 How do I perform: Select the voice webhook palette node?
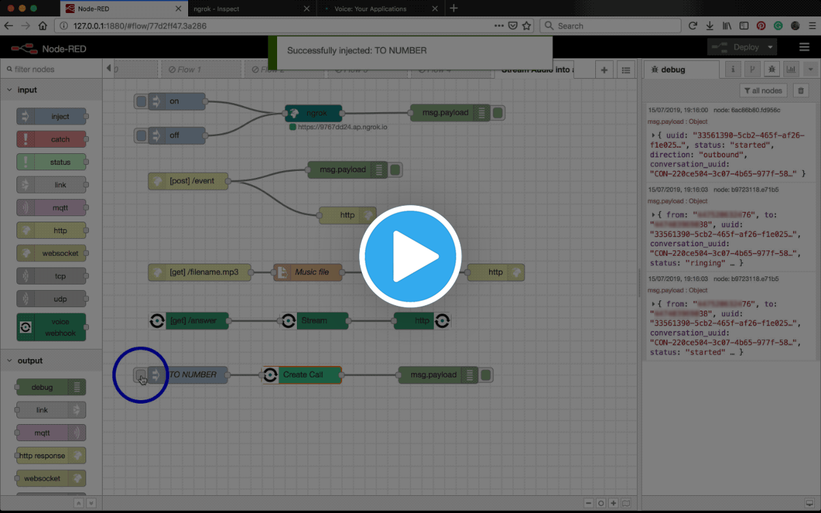click(x=52, y=327)
